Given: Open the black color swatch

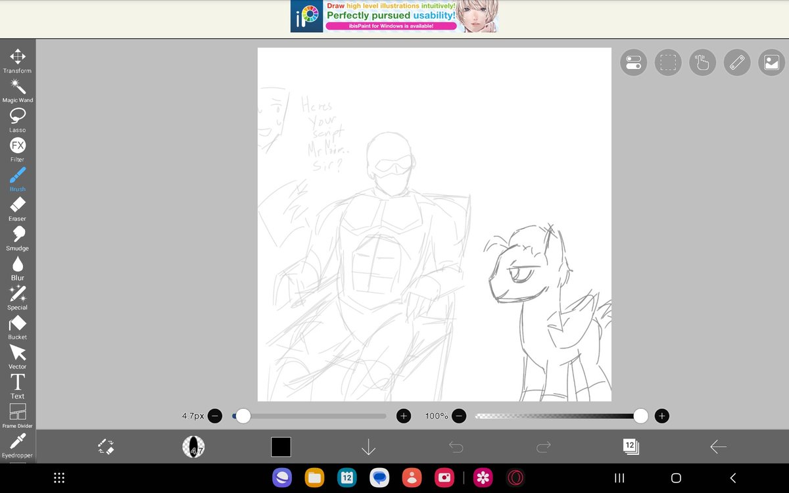Looking at the screenshot, I should click(x=281, y=447).
